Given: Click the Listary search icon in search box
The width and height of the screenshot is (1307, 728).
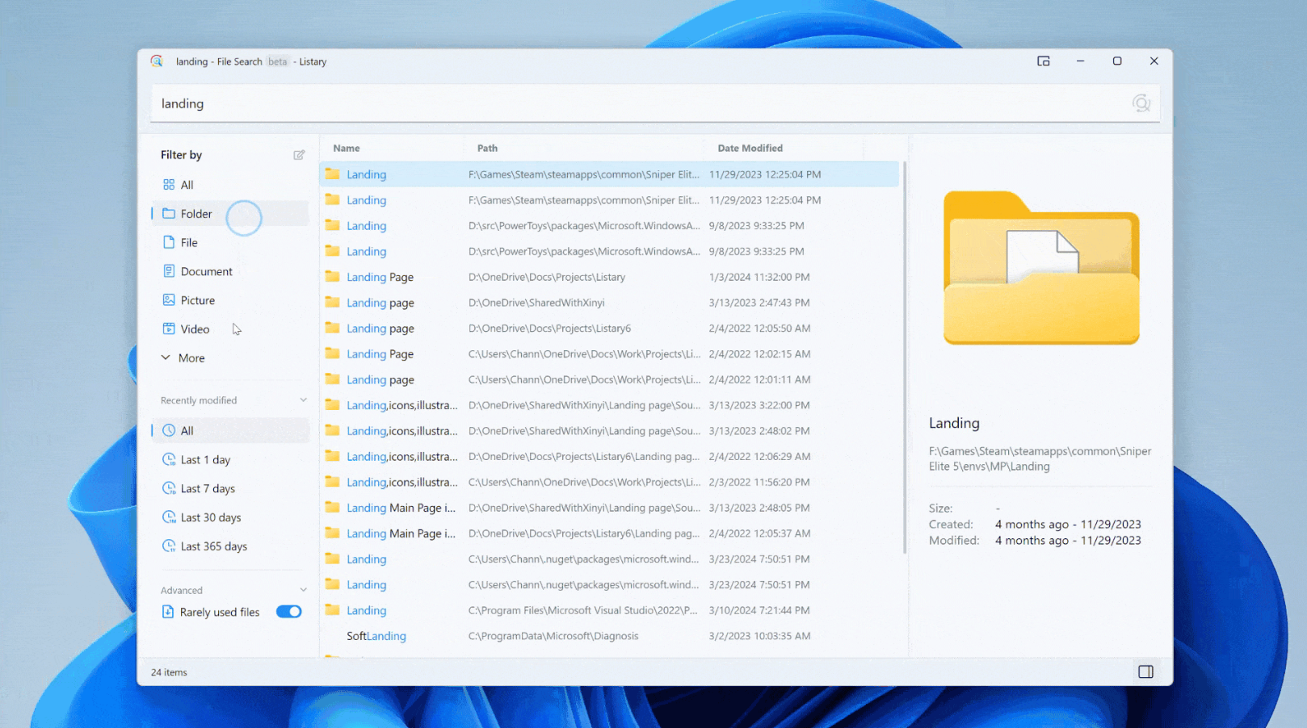Looking at the screenshot, I should click(1141, 103).
